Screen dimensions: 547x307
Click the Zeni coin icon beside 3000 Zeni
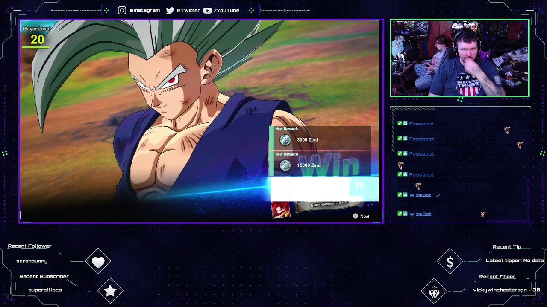click(x=285, y=140)
